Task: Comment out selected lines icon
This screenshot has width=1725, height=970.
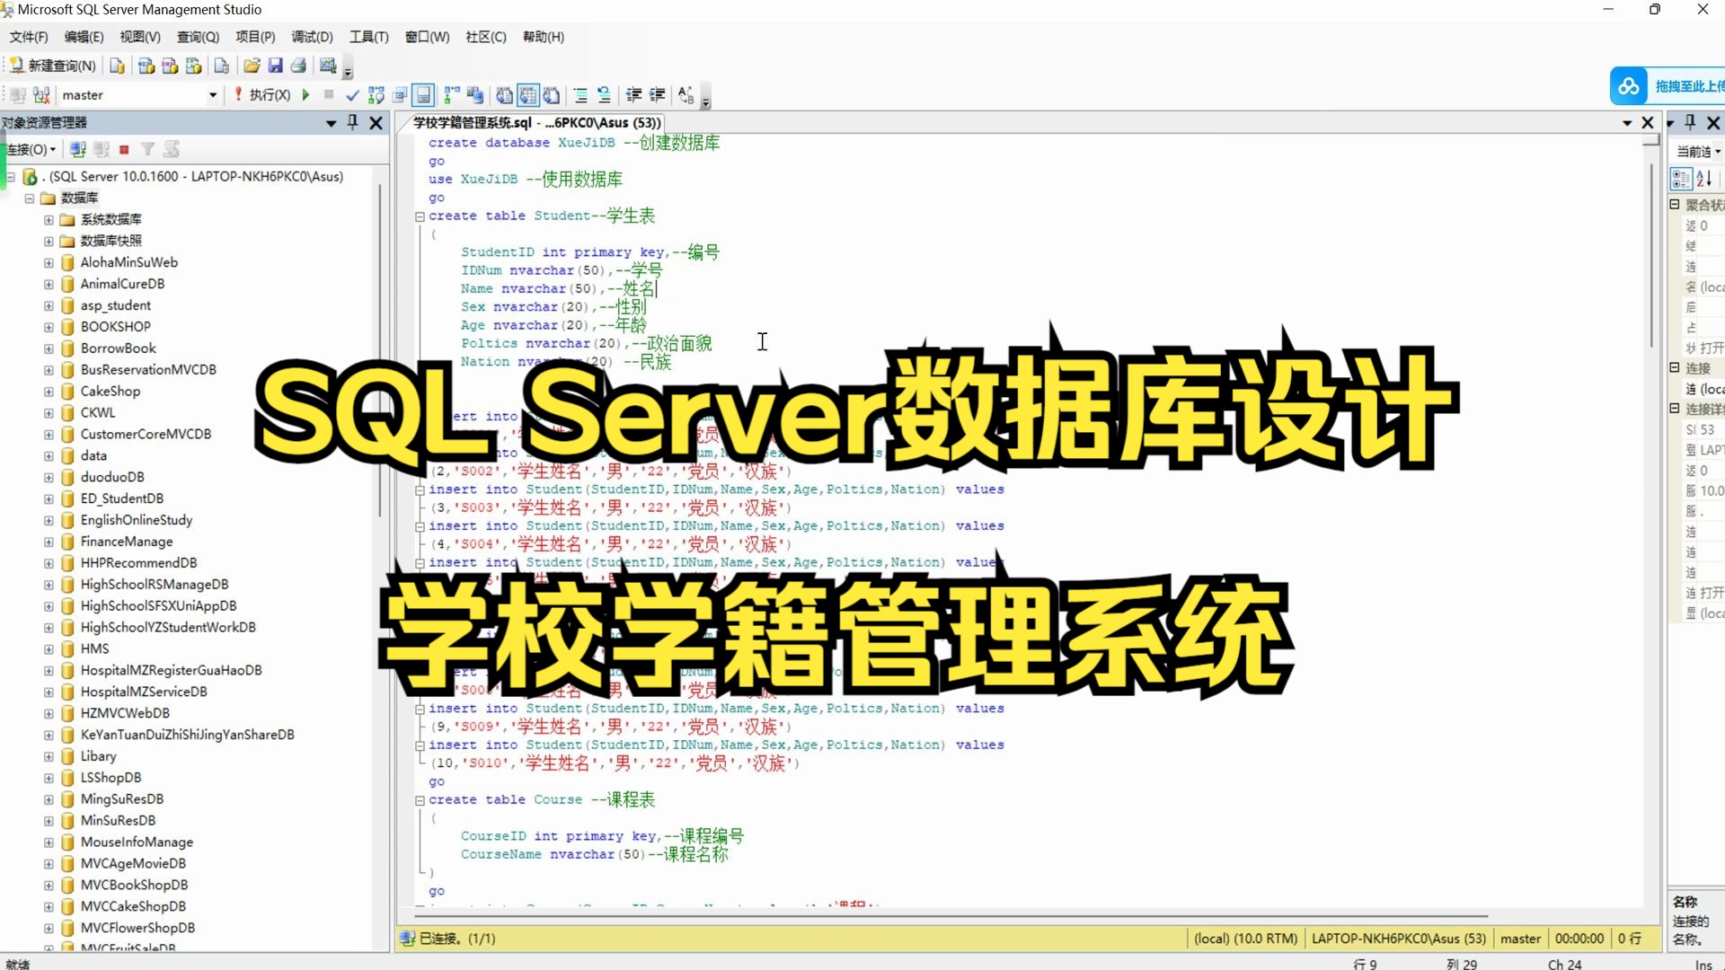Action: (580, 94)
